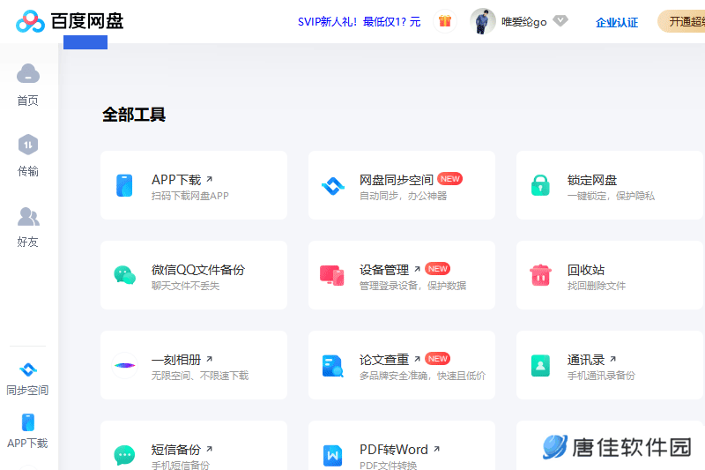Open the 好友 friends icon

click(x=28, y=216)
